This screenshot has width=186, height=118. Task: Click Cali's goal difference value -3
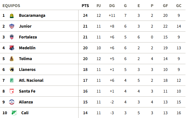(x=112, y=113)
